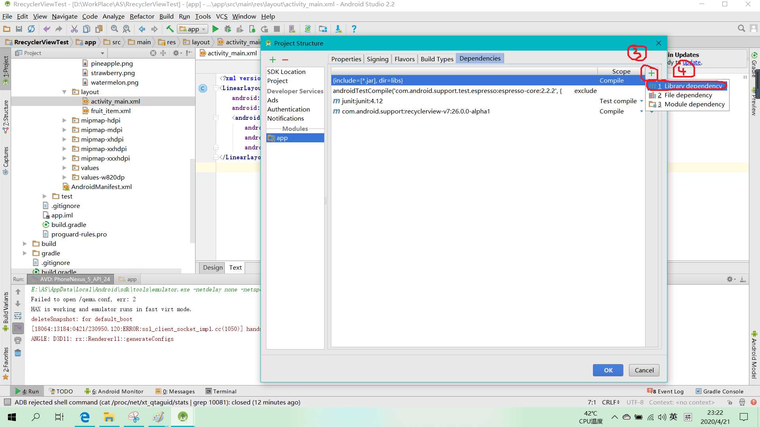Click OK in Project Structure dialog
Image resolution: width=760 pixels, height=427 pixels.
(x=608, y=370)
